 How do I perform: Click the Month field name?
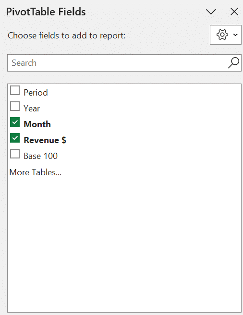37,124
